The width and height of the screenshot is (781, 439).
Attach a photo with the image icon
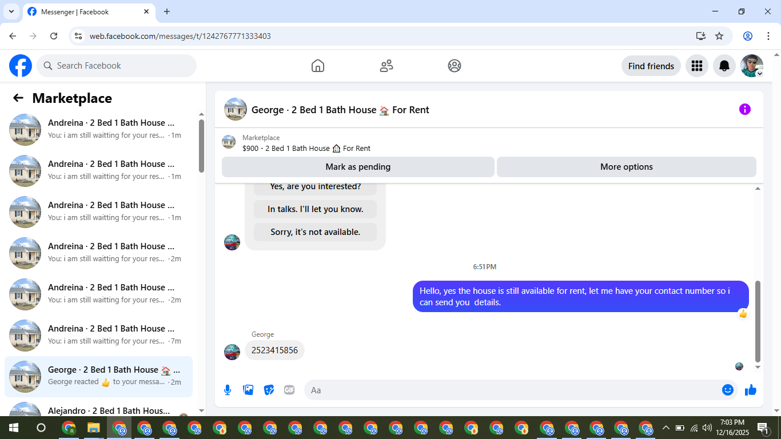coord(248,390)
